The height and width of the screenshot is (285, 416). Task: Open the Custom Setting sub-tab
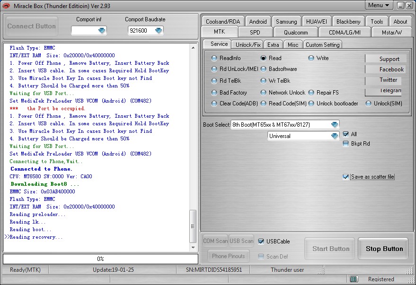(323, 44)
